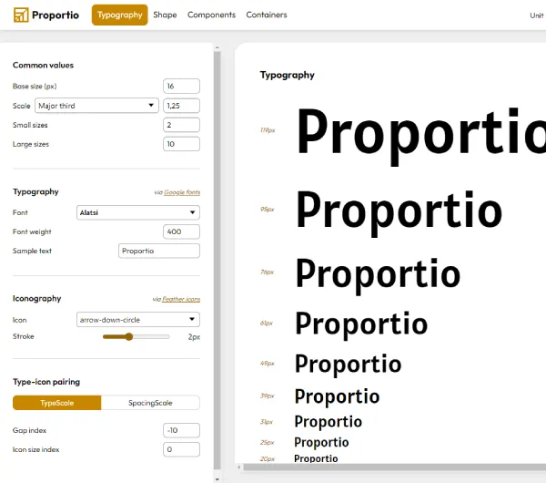Viewport: 546px width, 483px height.
Task: Click the Typography heading in preview
Action: click(x=288, y=75)
